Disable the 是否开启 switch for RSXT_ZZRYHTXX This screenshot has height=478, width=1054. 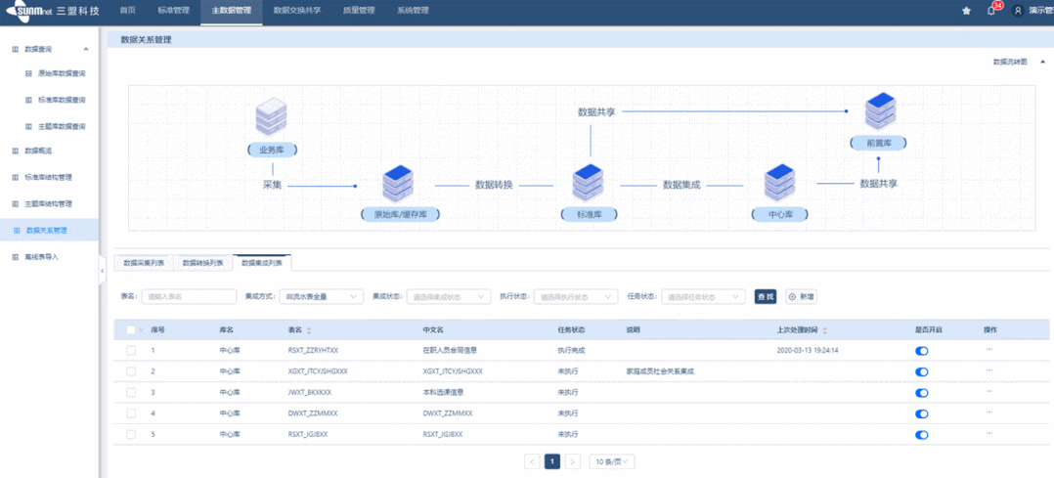[x=921, y=350]
